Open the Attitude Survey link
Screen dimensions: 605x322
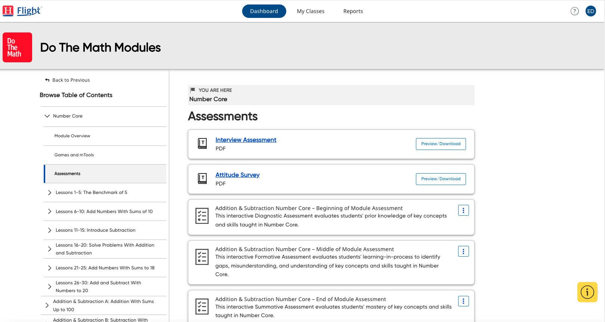pos(237,175)
